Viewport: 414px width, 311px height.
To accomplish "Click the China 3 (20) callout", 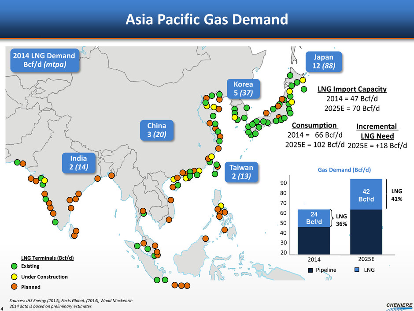I will (157, 130).
